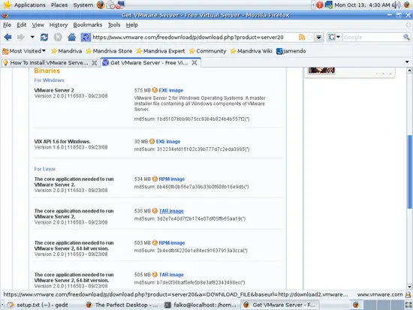
Task: Open the back/forward history dropdown arrow
Action: point(32,37)
